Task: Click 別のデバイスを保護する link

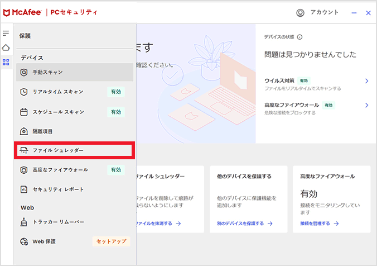Action: tap(244, 224)
